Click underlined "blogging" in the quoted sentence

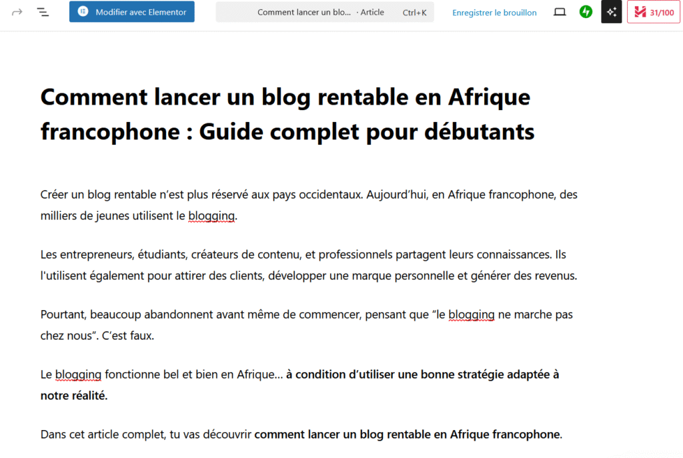(x=471, y=315)
